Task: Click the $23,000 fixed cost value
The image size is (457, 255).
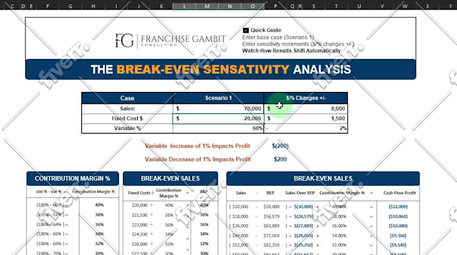Action: click(139, 225)
